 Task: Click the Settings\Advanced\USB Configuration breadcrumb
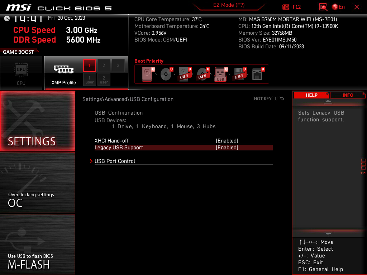[x=128, y=99]
